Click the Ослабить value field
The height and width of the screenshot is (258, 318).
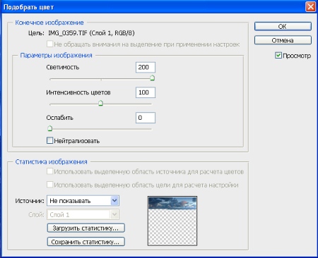click(x=146, y=118)
